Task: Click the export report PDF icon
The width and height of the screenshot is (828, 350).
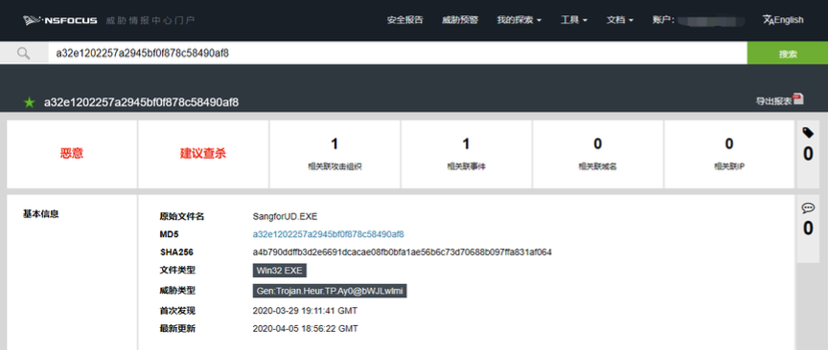Action: tap(798, 98)
